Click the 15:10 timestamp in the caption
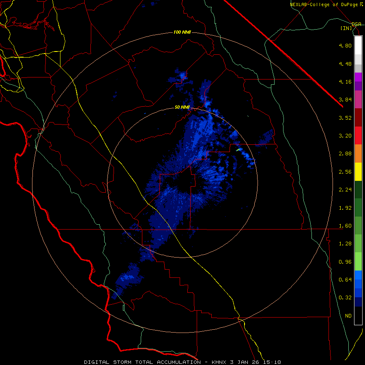Image resolution: width=365 pixels, height=365 pixels. tap(273, 362)
